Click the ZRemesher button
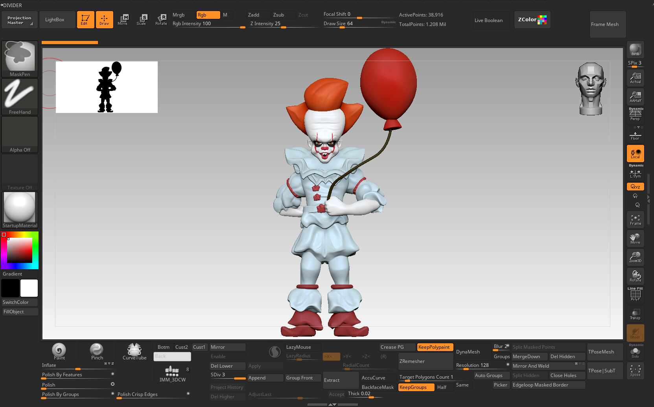This screenshot has height=407, width=654. coord(425,361)
